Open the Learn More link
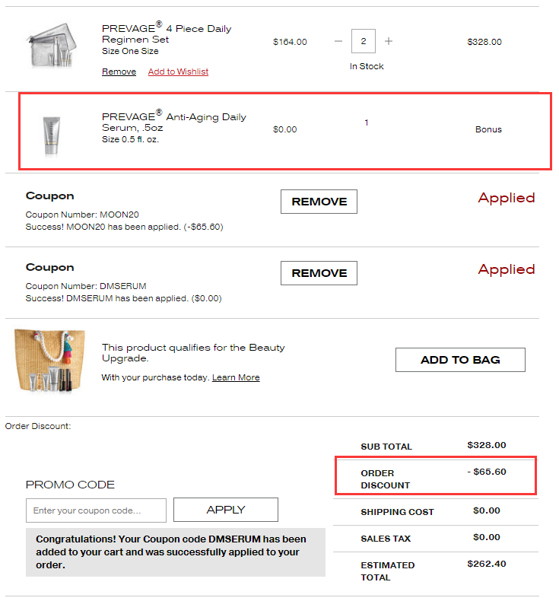Viewport: 559px width, 601px height. click(x=236, y=377)
